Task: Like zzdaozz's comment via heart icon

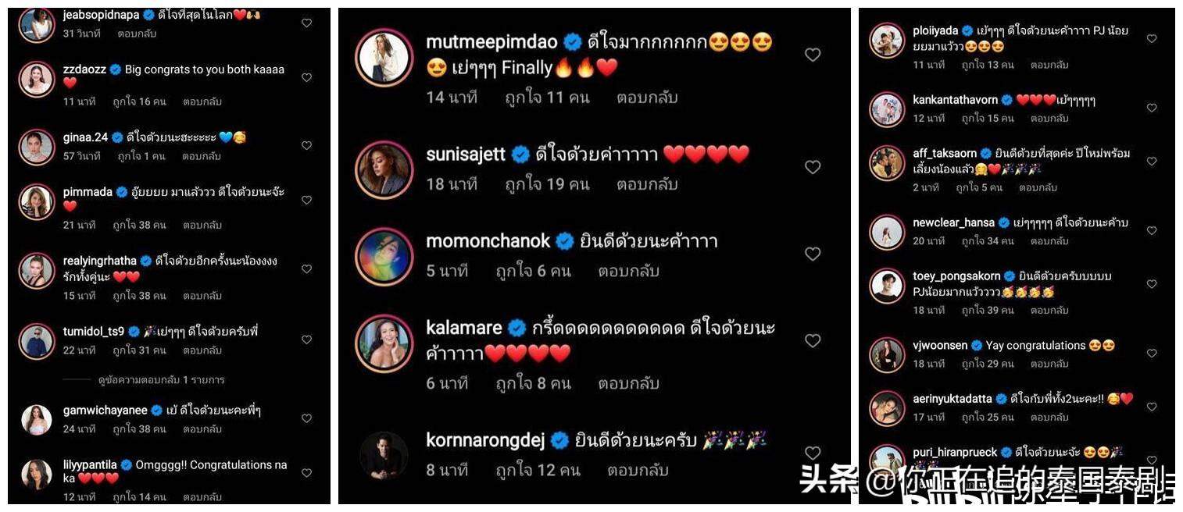Action: pyautogui.click(x=306, y=77)
